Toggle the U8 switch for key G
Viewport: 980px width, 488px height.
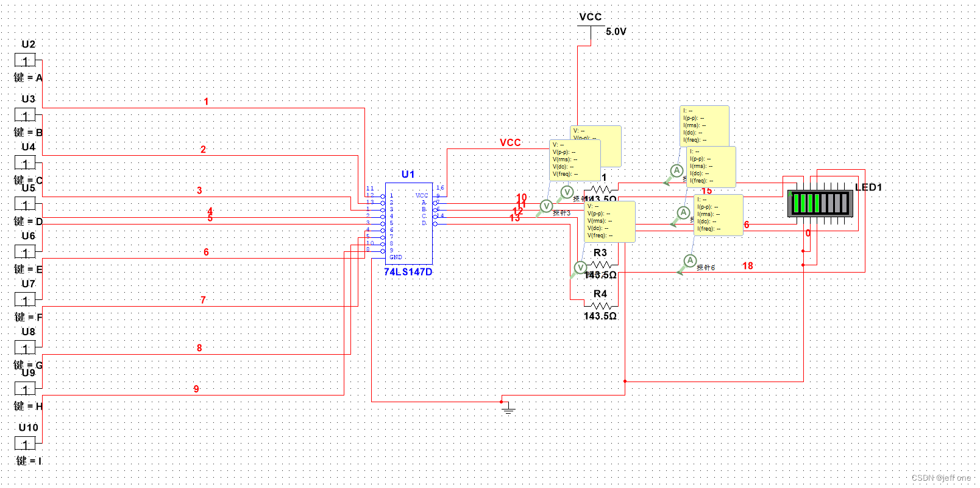click(25, 348)
